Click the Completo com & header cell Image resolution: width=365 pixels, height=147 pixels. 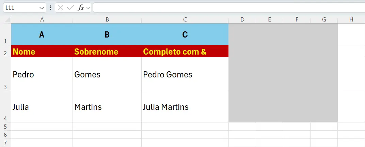185,52
